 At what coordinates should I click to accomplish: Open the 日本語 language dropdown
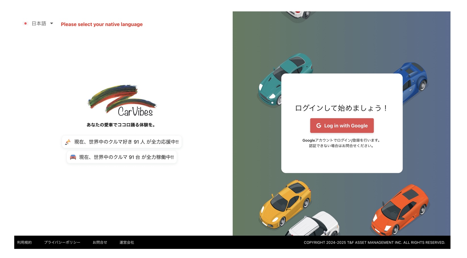pos(39,24)
